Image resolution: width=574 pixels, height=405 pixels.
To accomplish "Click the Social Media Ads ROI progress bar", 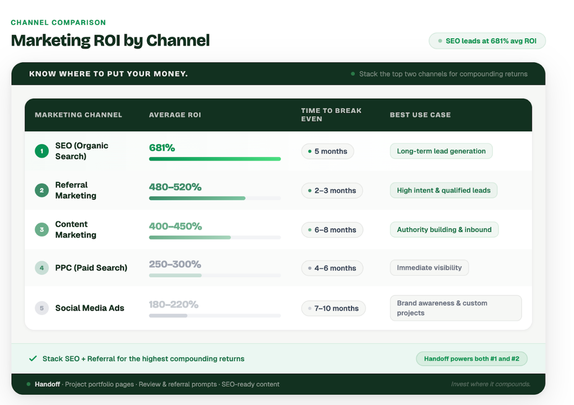I will [x=215, y=316].
